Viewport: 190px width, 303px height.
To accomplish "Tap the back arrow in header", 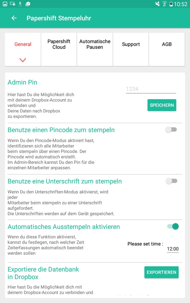I will click(x=14, y=18).
